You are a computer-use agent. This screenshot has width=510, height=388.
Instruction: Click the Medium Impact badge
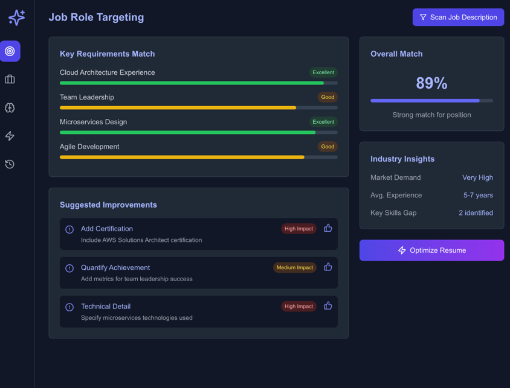(295, 267)
